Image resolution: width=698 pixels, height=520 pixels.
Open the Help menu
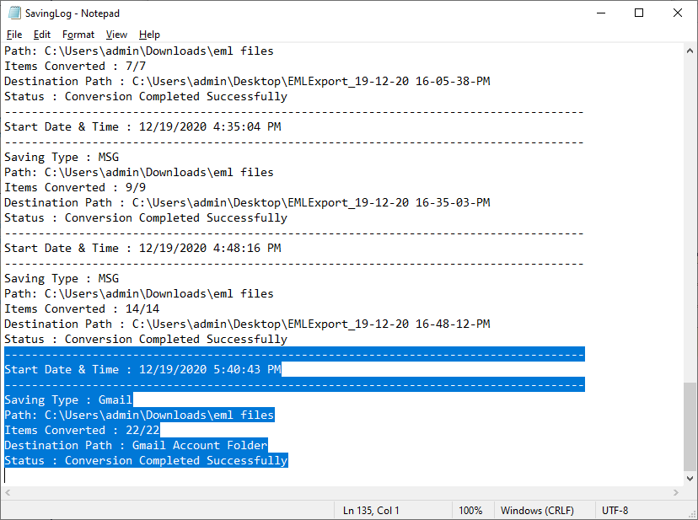149,35
